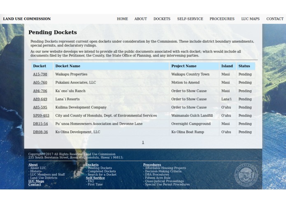Select the Waimanalo Gulch Landfill cell
286x203 pixels.
click(194, 115)
